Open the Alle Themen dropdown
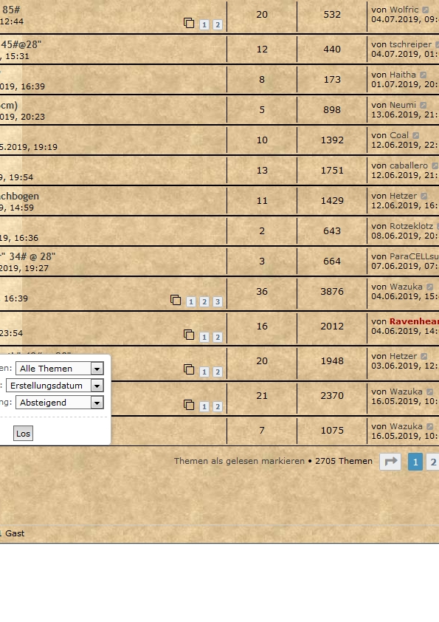The height and width of the screenshot is (622, 439). tap(60, 369)
